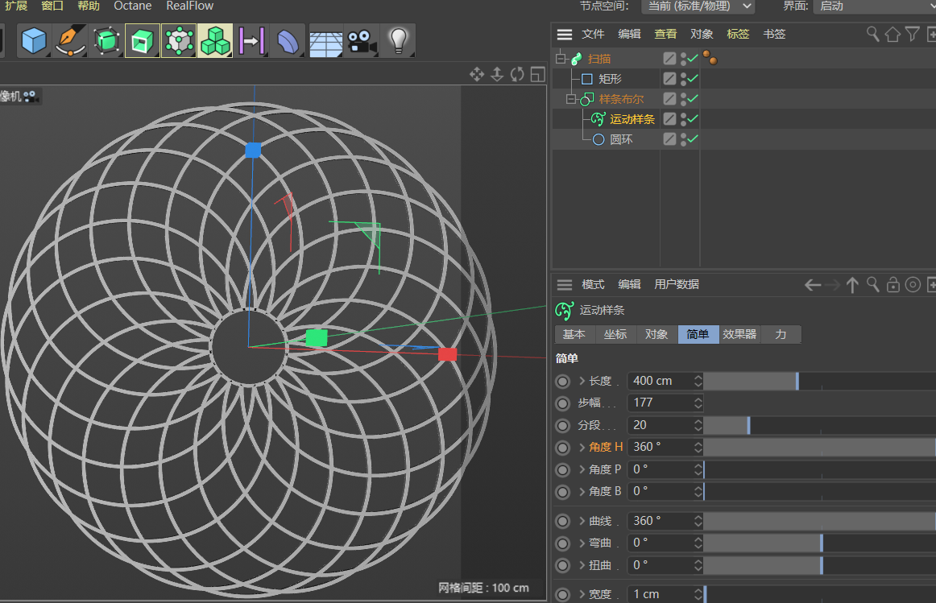Switch to the 效果器 tab
Screen dimensions: 936x603
pyautogui.click(x=739, y=334)
